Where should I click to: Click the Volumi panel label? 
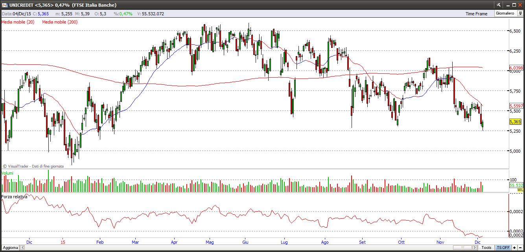point(7,173)
